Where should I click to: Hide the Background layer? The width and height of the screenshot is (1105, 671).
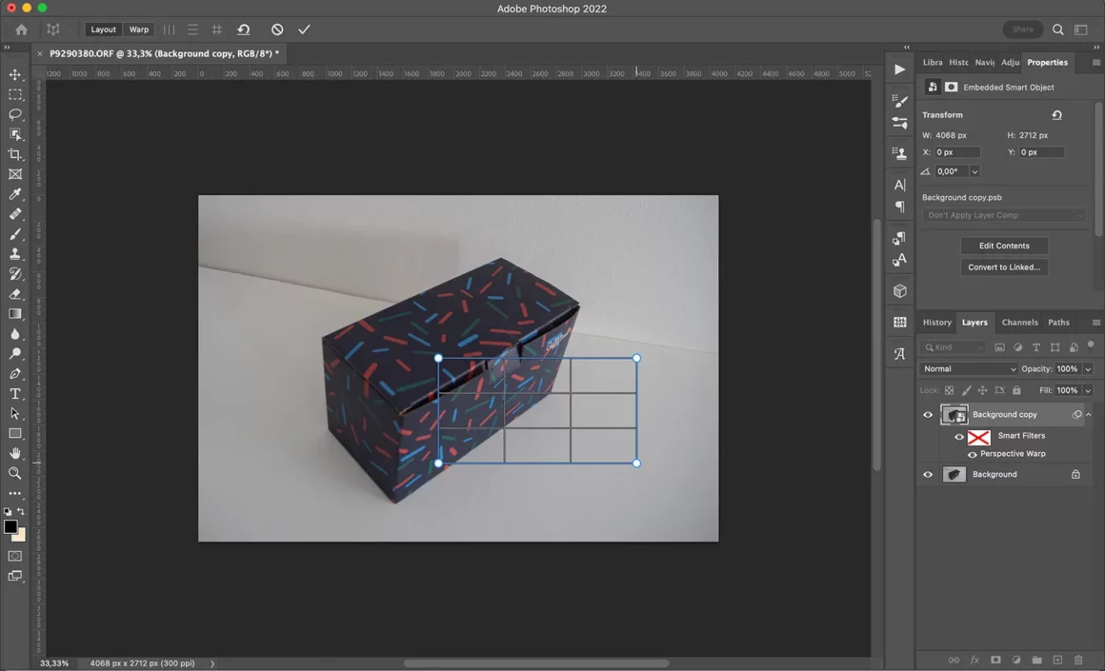pos(928,475)
